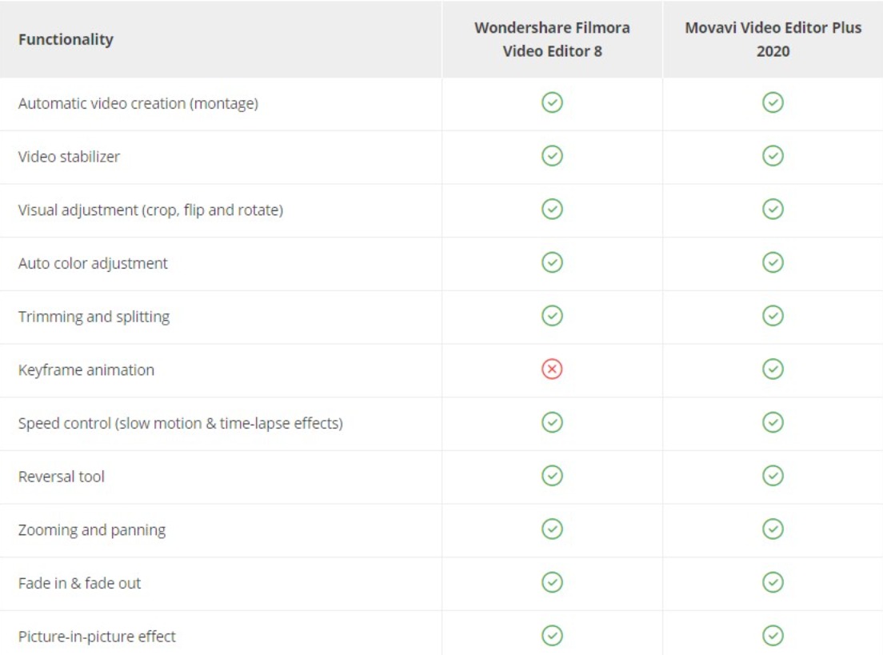The width and height of the screenshot is (883, 655).
Task: Click Filmora's check icon for Picture-in-picture effect
Action: [552, 636]
